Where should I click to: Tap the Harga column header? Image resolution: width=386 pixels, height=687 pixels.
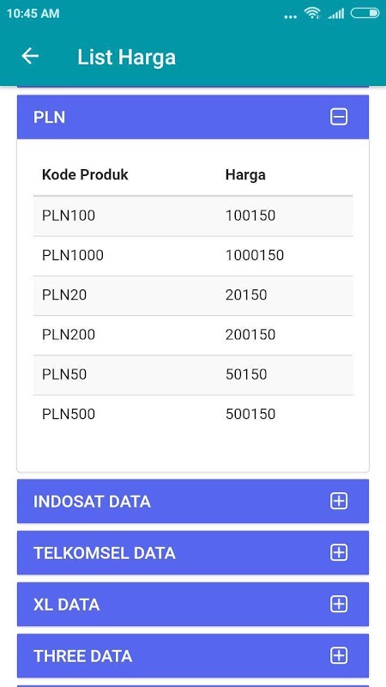[245, 175]
